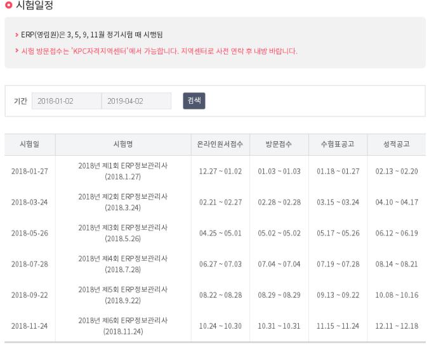429x347 pixels.
Task: Select 2018년 제1회 ERP정보관리사 exam row
Action: point(123,171)
